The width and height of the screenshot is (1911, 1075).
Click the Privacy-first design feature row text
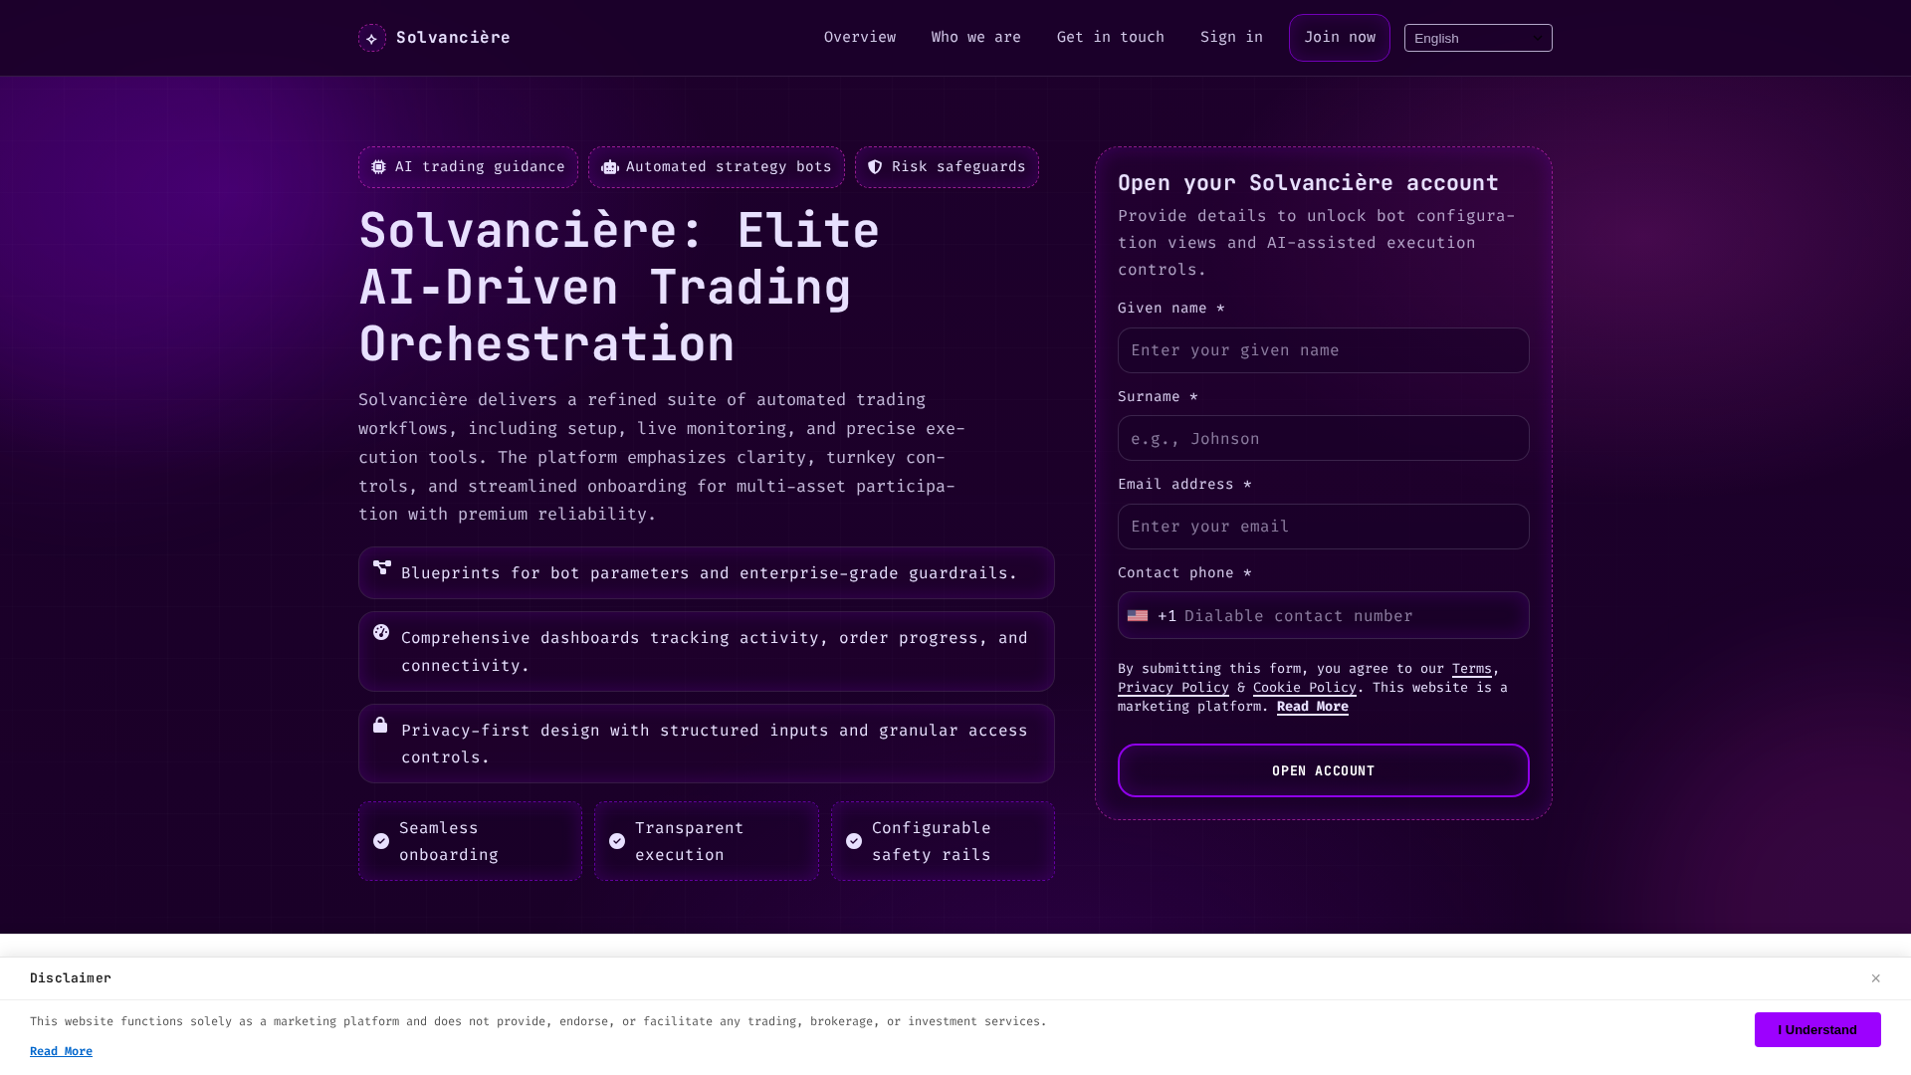click(x=715, y=744)
